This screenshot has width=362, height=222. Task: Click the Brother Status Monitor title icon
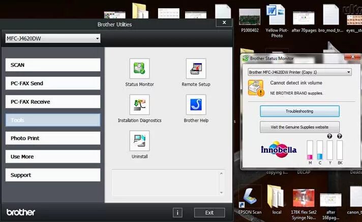coord(245,59)
